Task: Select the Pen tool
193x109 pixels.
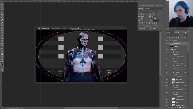Action: [x=2, y=44]
